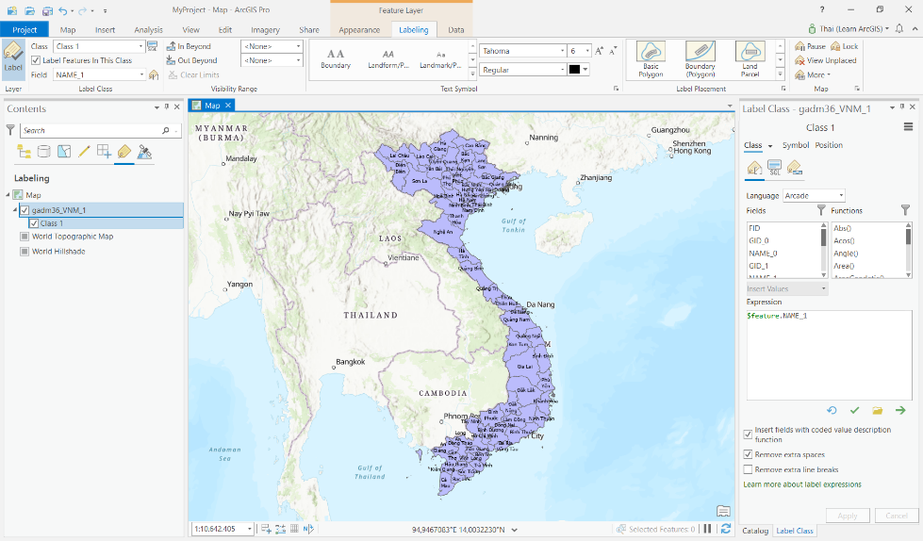This screenshot has height=541, width=923.
Task: Switch to the Appearance ribbon tab
Action: [x=359, y=29]
